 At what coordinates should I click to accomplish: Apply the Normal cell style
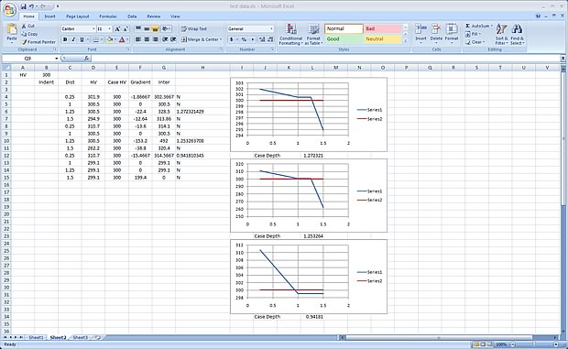pos(344,28)
